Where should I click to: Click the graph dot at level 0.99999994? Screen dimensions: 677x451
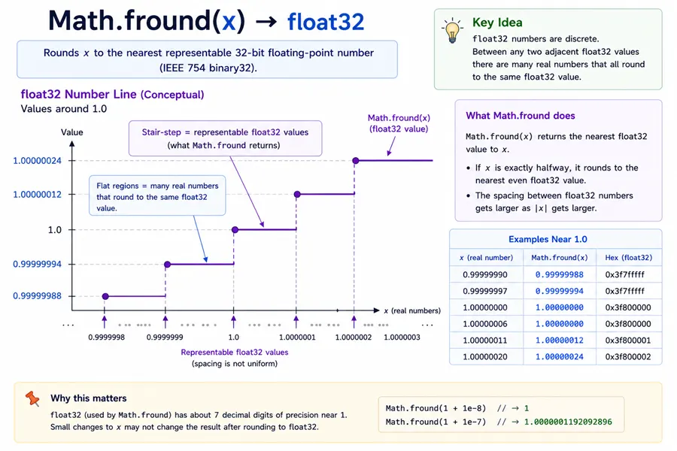168,264
